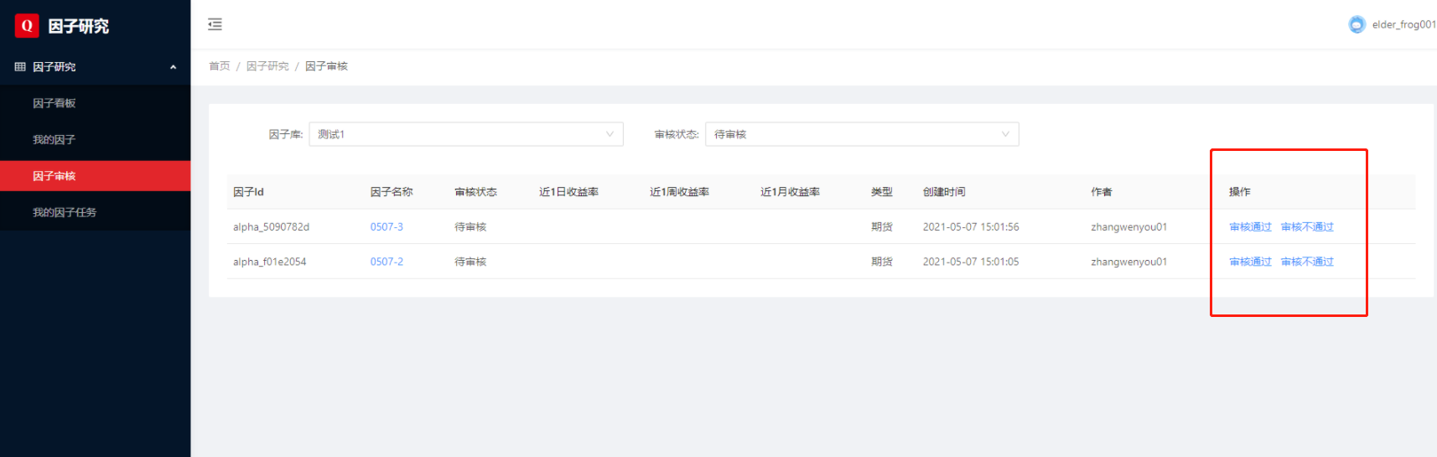The height and width of the screenshot is (457, 1437).
Task: Open the 审核状态 dropdown showing 待审核
Action: [861, 134]
